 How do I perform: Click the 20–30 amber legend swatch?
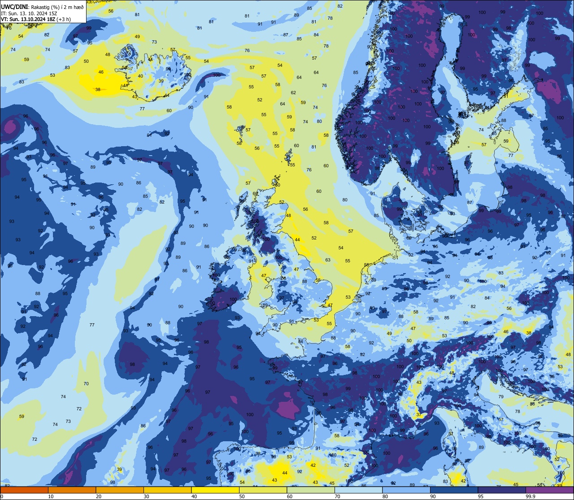coord(120,490)
